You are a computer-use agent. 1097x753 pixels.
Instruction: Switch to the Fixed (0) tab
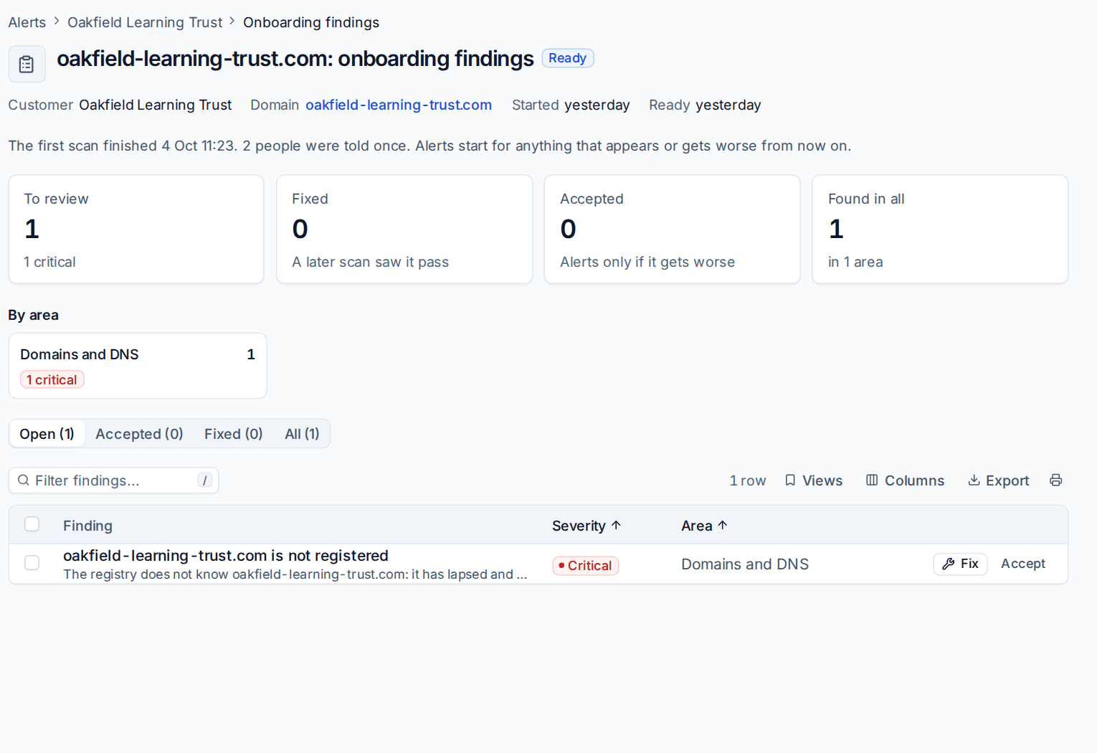234,434
